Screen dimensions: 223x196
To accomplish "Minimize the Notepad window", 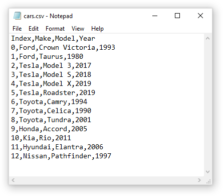I will pyautogui.click(x=155, y=16).
